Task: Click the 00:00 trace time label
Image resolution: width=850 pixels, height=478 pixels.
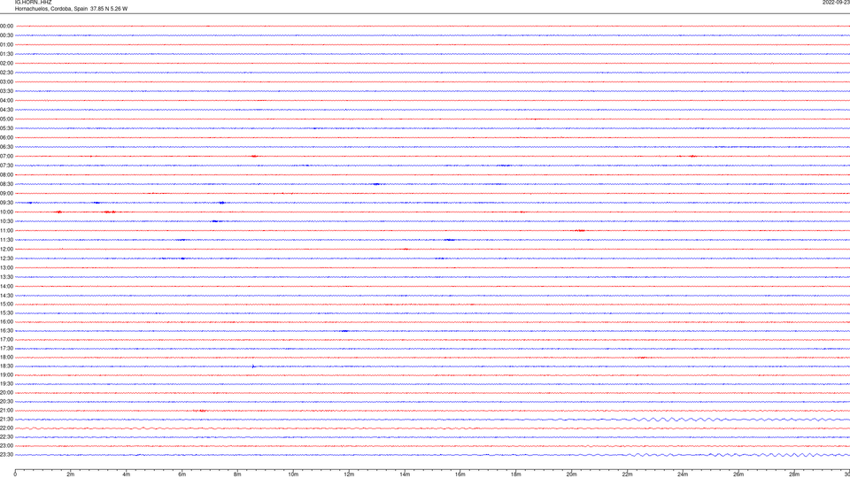Action: [6, 26]
